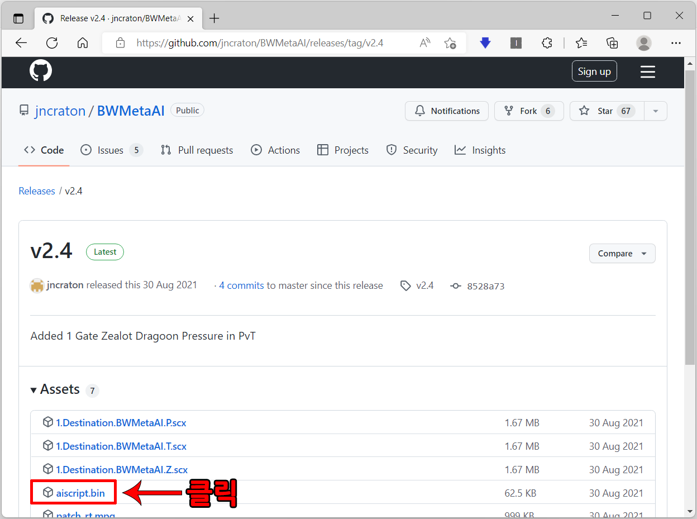Screen dimensions: 697x519
Task: Click the browser profile avatar
Action: pyautogui.click(x=644, y=43)
